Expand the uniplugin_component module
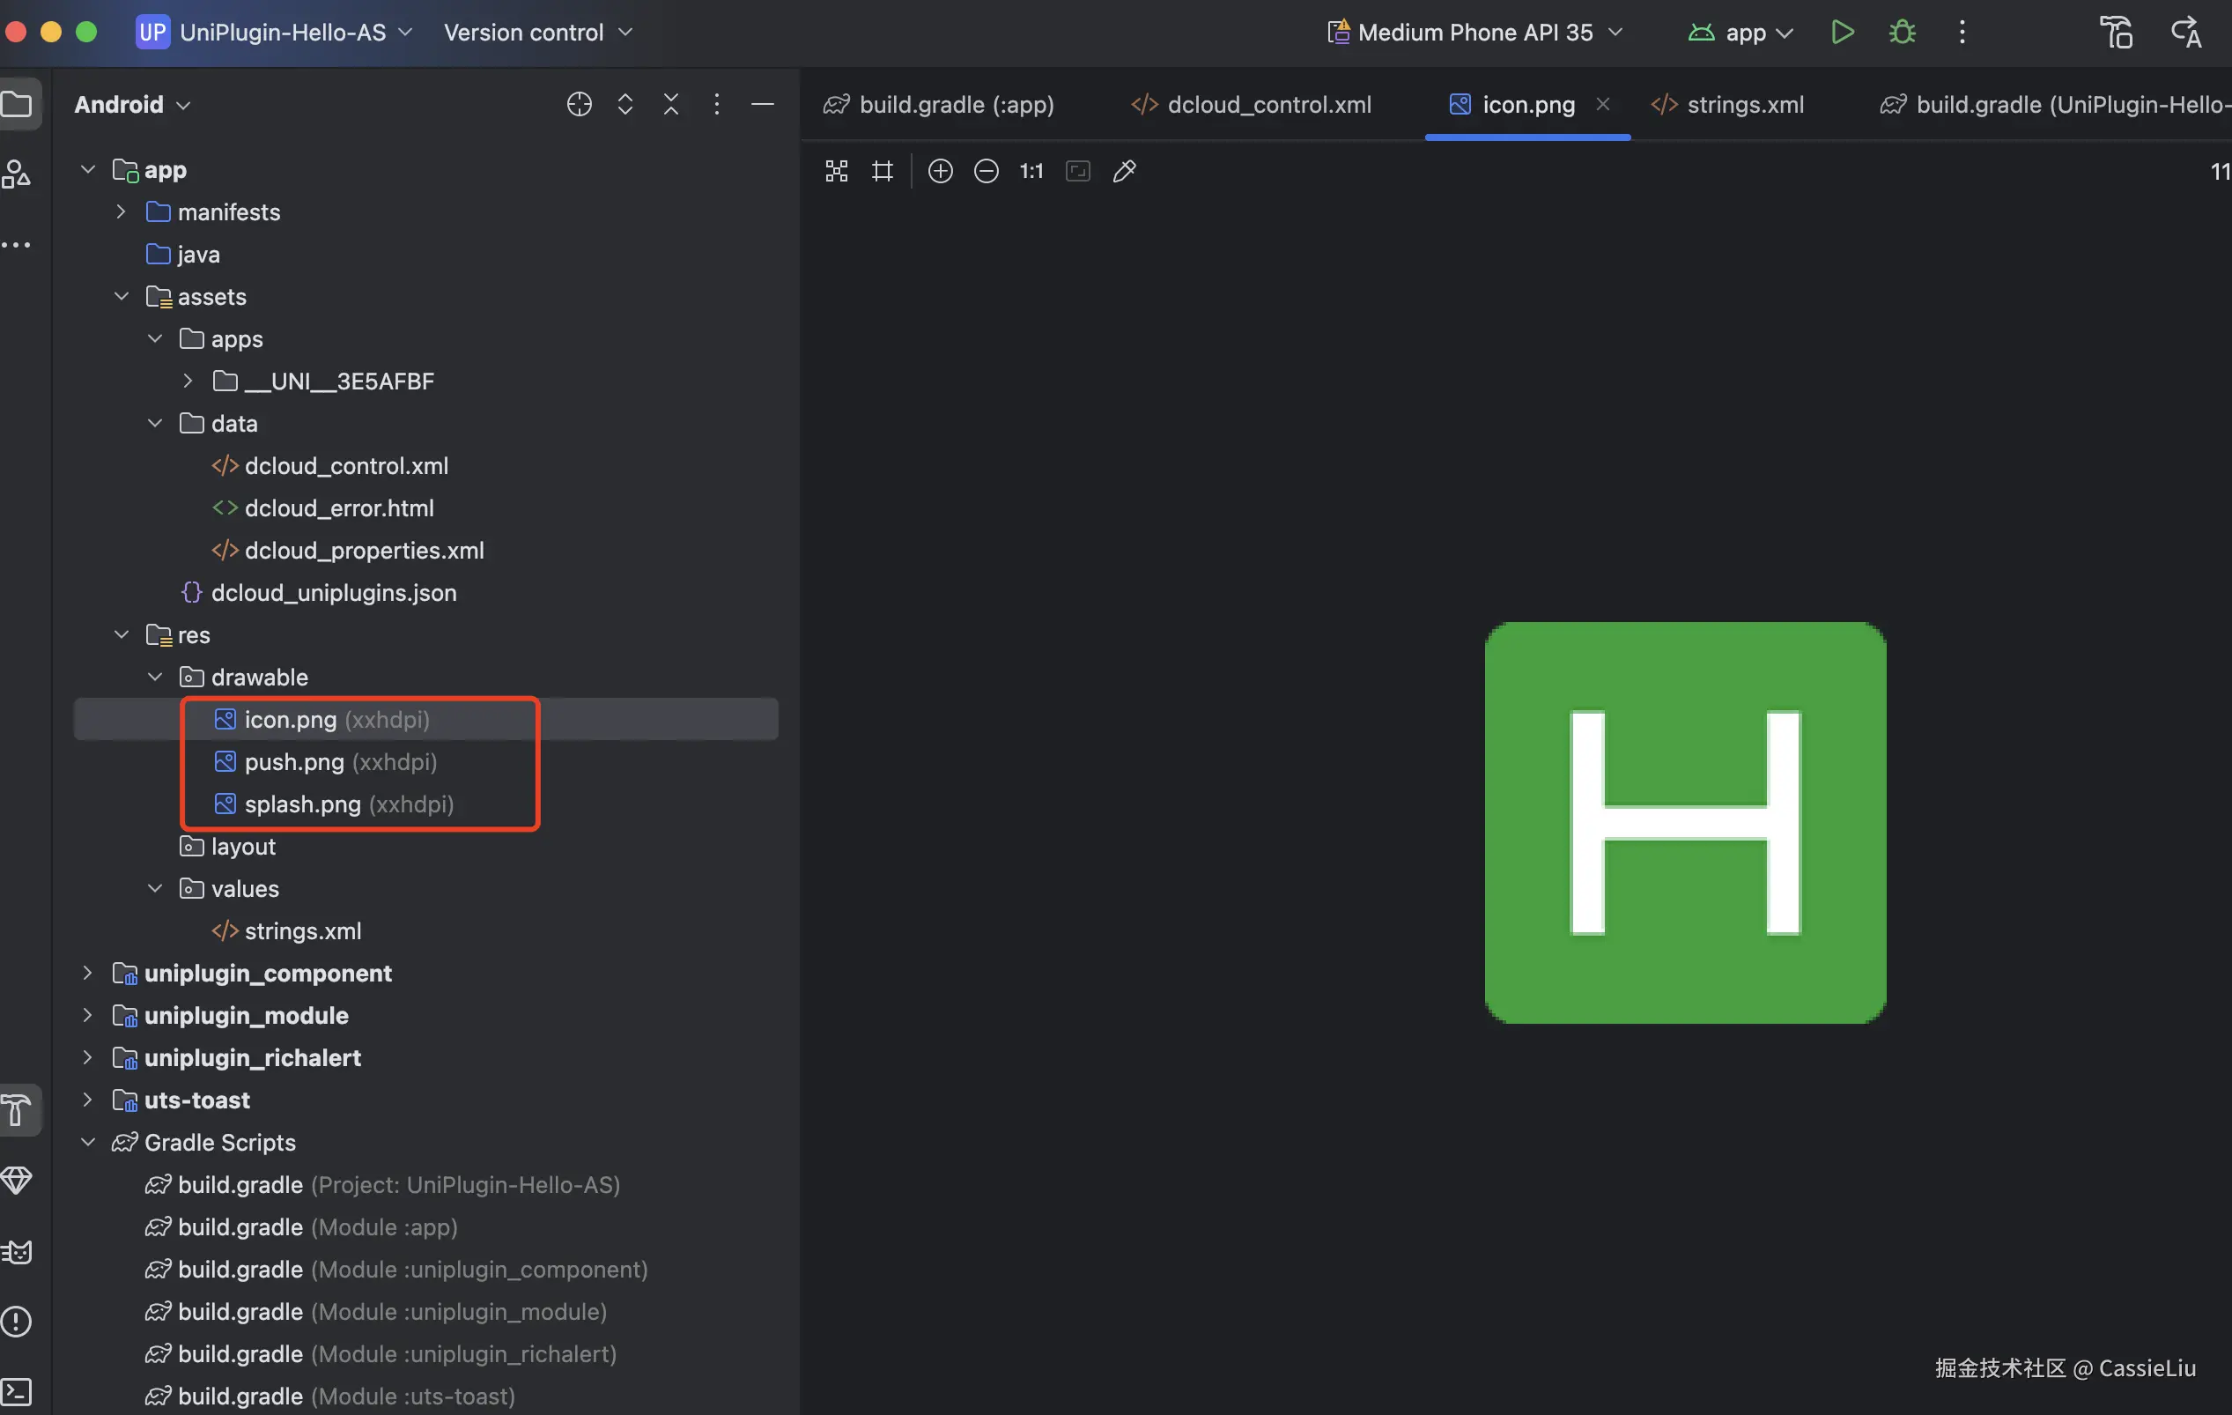2232x1415 pixels. point(87,973)
